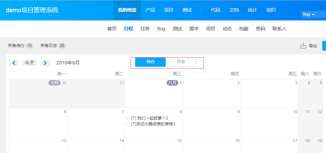Viewport: 326px width, 153px height.
Task: Open todo [T]测试水晶报表的表格3
Action: pos(154,124)
